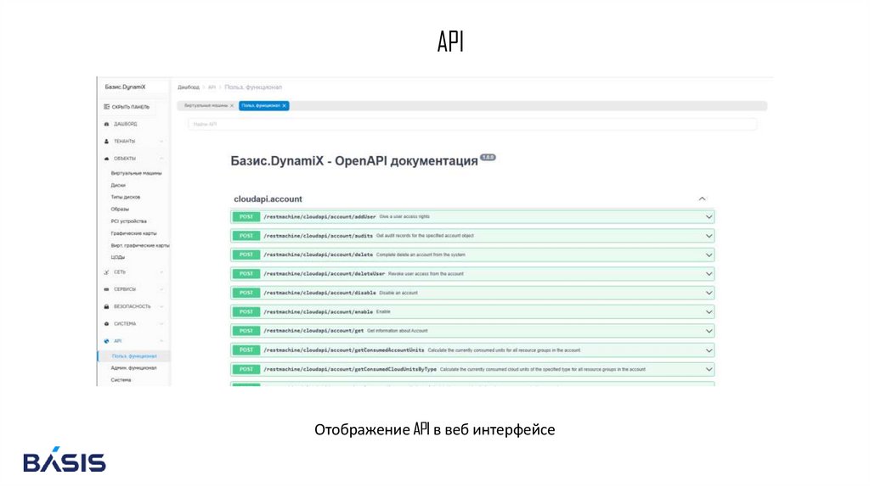Click the /restmachine/cloudapi/account/addUser path text
This screenshot has height=487, width=870.
pos(319,216)
